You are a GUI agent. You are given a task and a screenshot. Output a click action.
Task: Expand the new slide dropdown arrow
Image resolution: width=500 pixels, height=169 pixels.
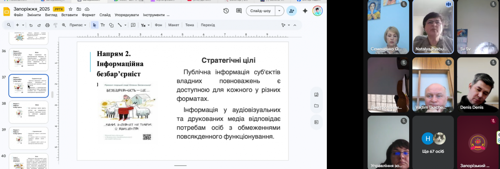(x=23, y=25)
